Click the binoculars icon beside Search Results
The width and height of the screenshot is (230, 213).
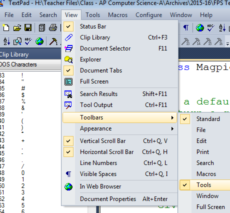(68, 94)
